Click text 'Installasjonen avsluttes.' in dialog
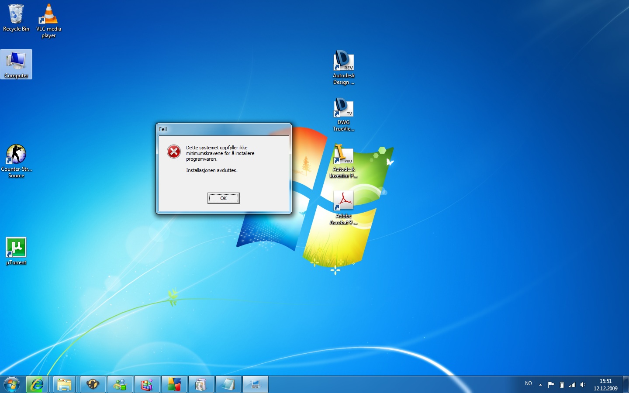 212,170
